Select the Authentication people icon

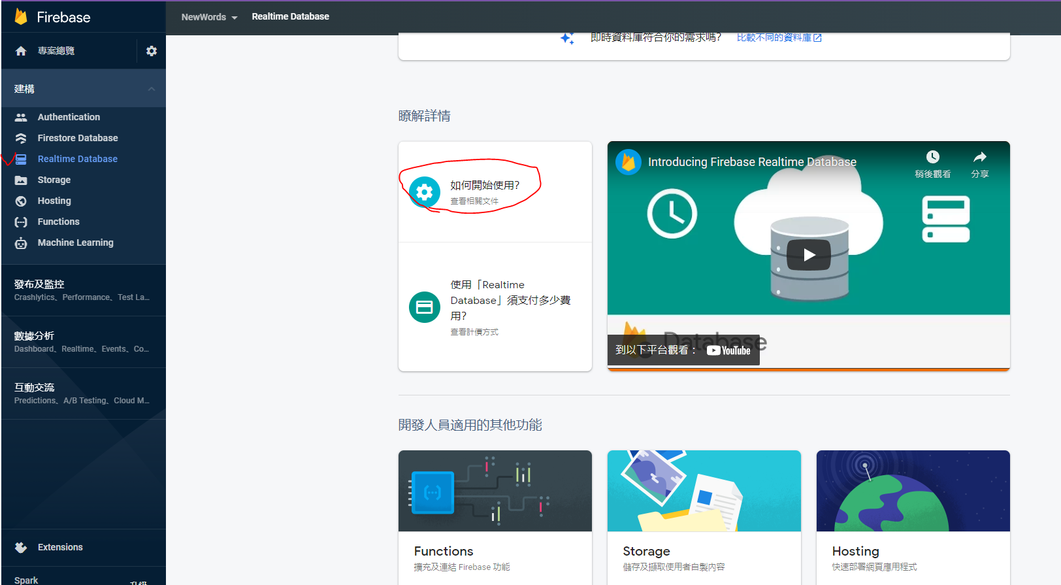coord(21,117)
